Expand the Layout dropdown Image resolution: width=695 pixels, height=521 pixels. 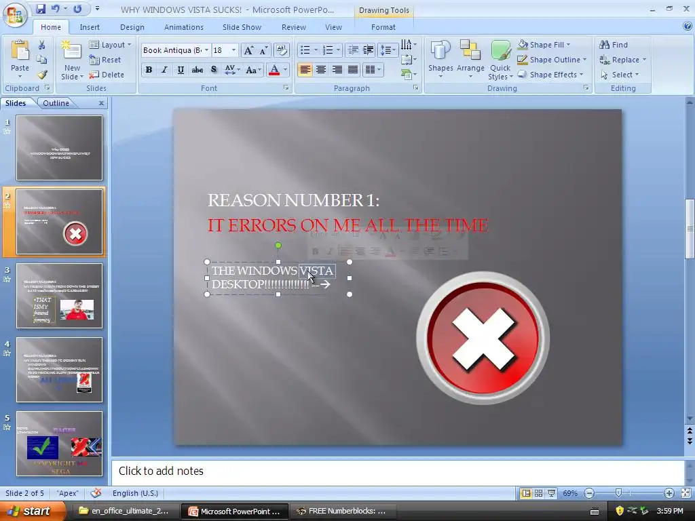tap(111, 45)
